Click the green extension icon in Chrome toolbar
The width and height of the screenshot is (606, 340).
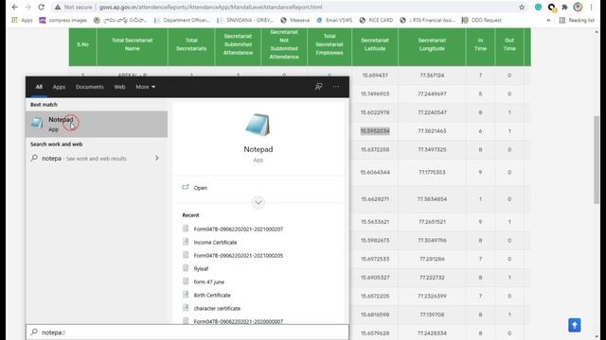pos(538,7)
